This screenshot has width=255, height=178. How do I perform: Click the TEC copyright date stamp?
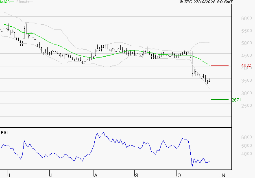(x=206, y=2)
